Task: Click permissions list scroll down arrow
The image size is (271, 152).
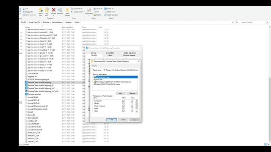Action: [x=136, y=111]
